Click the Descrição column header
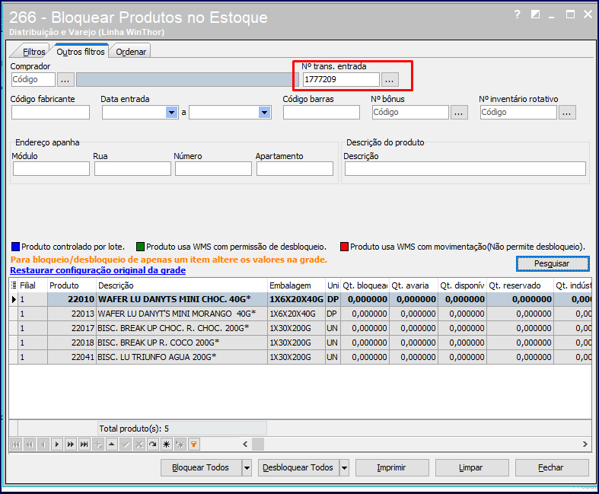599x494 pixels. 181,285
